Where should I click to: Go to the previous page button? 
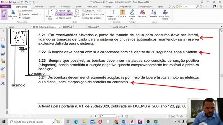(95, 116)
